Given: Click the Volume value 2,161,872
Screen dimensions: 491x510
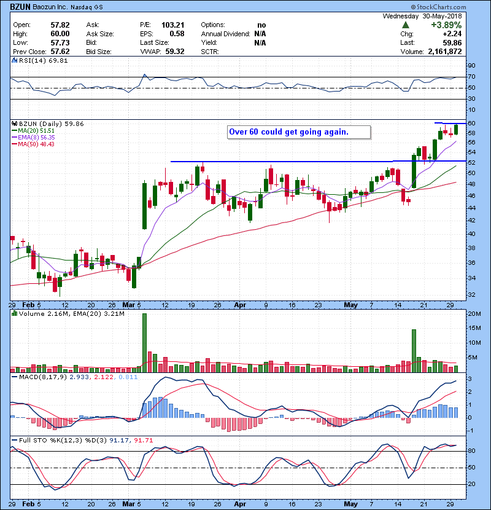Looking at the screenshot, I should [x=445, y=52].
